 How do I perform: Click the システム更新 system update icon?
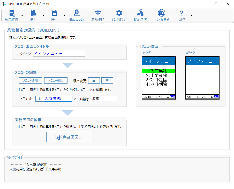click(x=161, y=13)
